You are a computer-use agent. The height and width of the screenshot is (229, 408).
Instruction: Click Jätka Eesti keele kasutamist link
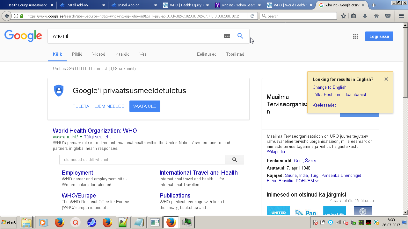tap(339, 95)
